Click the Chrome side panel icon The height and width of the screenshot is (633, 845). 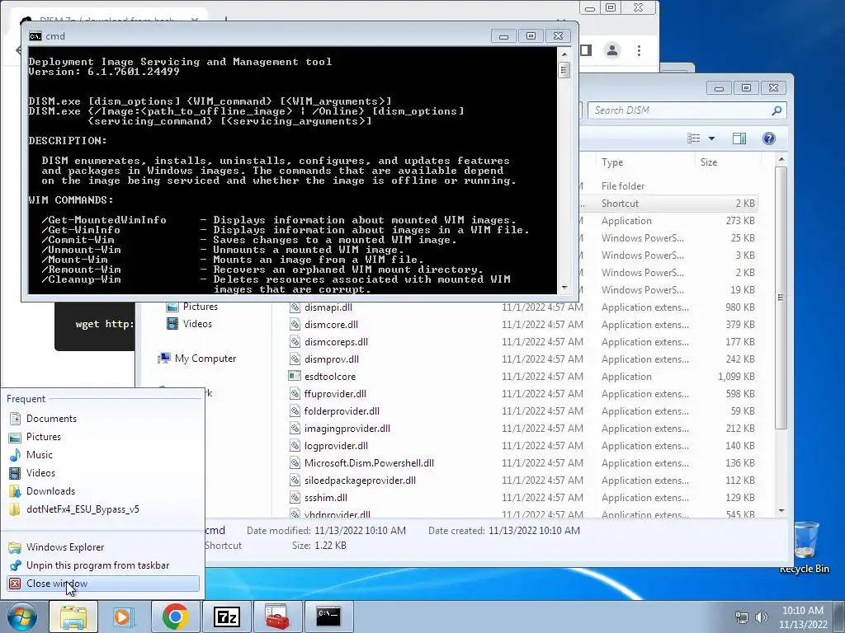pyautogui.click(x=586, y=50)
